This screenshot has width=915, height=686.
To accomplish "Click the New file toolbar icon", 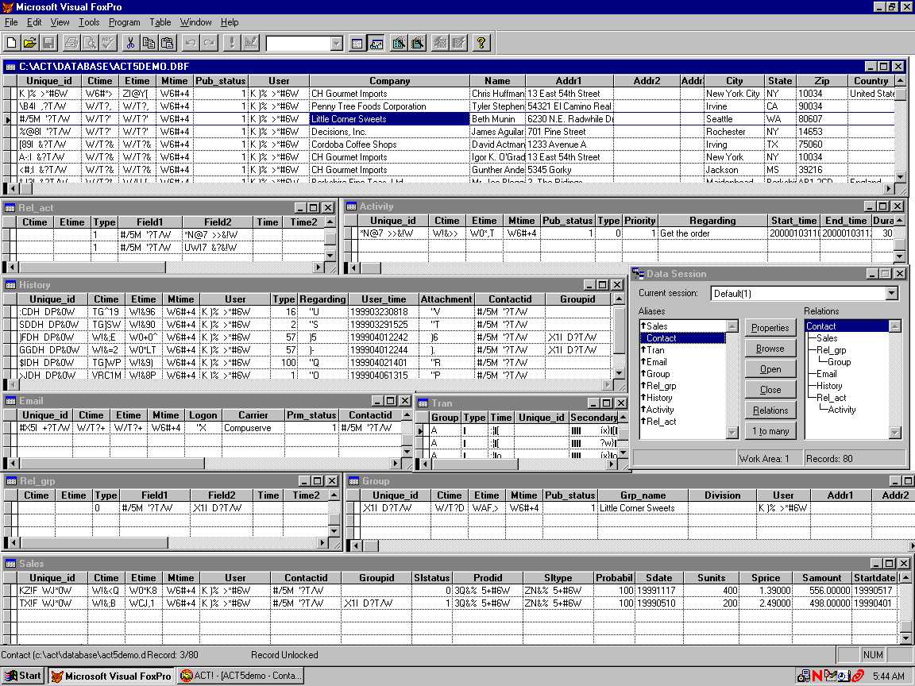I will pyautogui.click(x=12, y=43).
